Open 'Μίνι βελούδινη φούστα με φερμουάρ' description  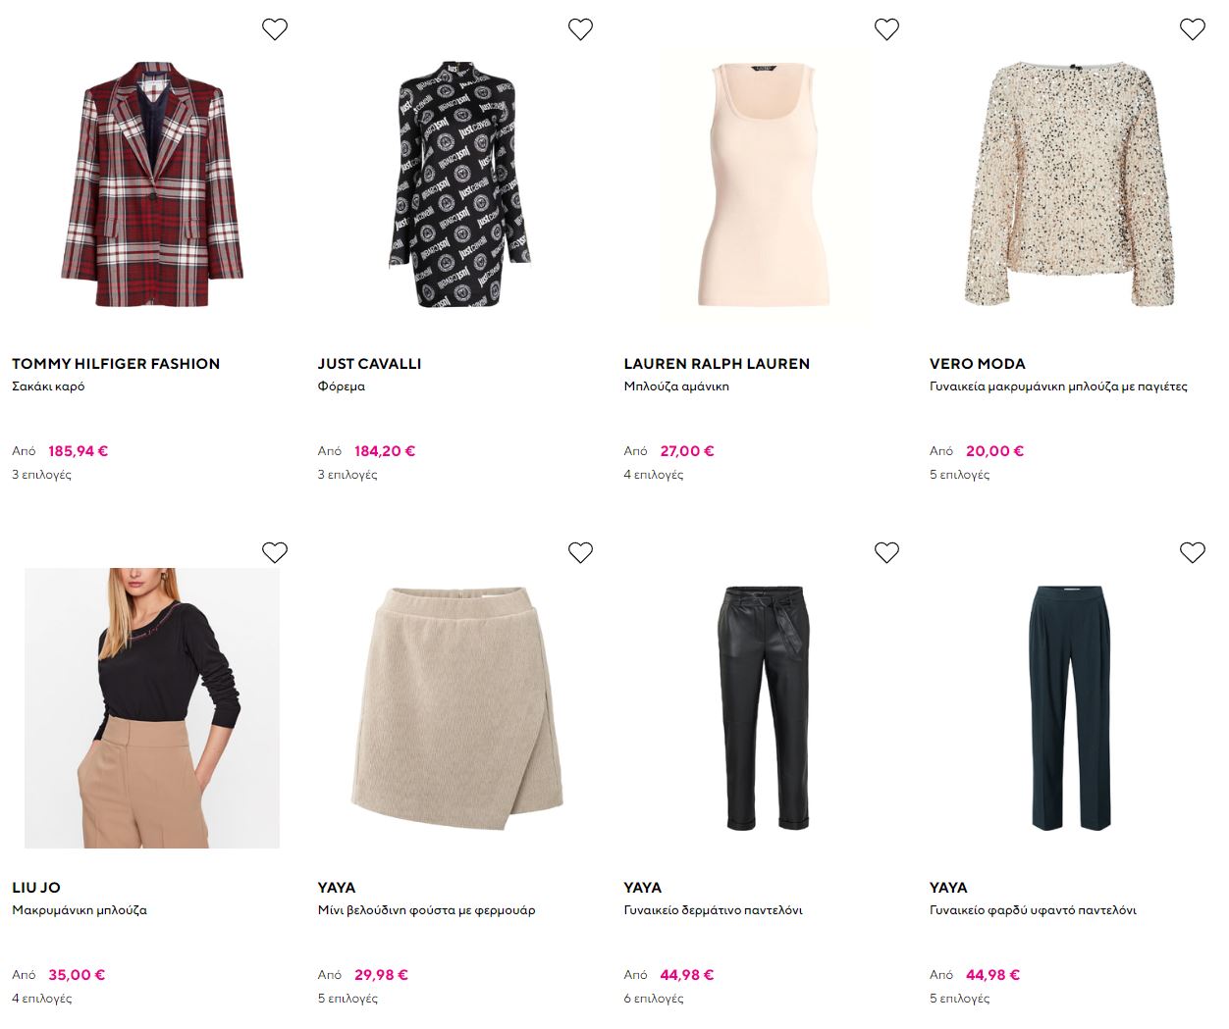(x=426, y=910)
